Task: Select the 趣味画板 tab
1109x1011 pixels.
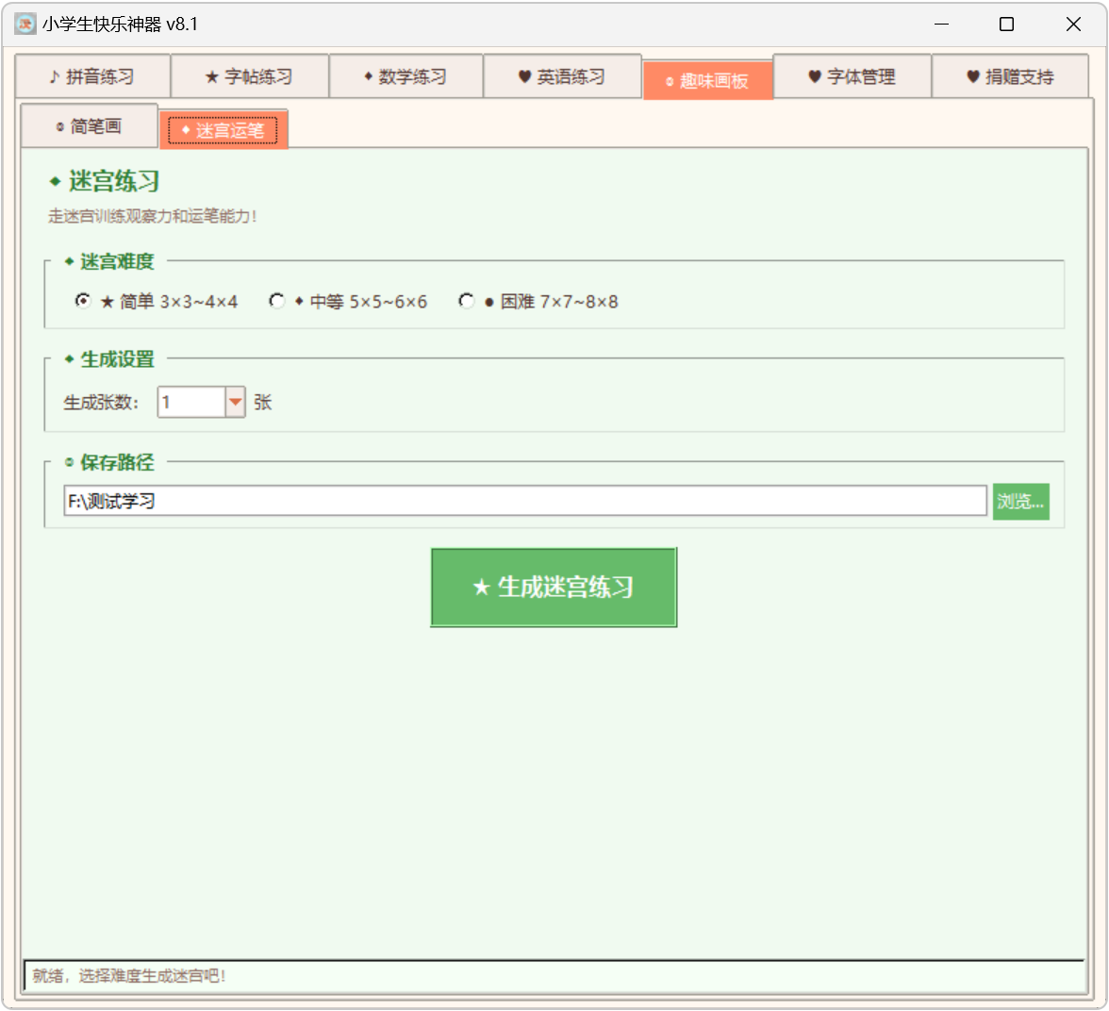Action: click(x=707, y=81)
